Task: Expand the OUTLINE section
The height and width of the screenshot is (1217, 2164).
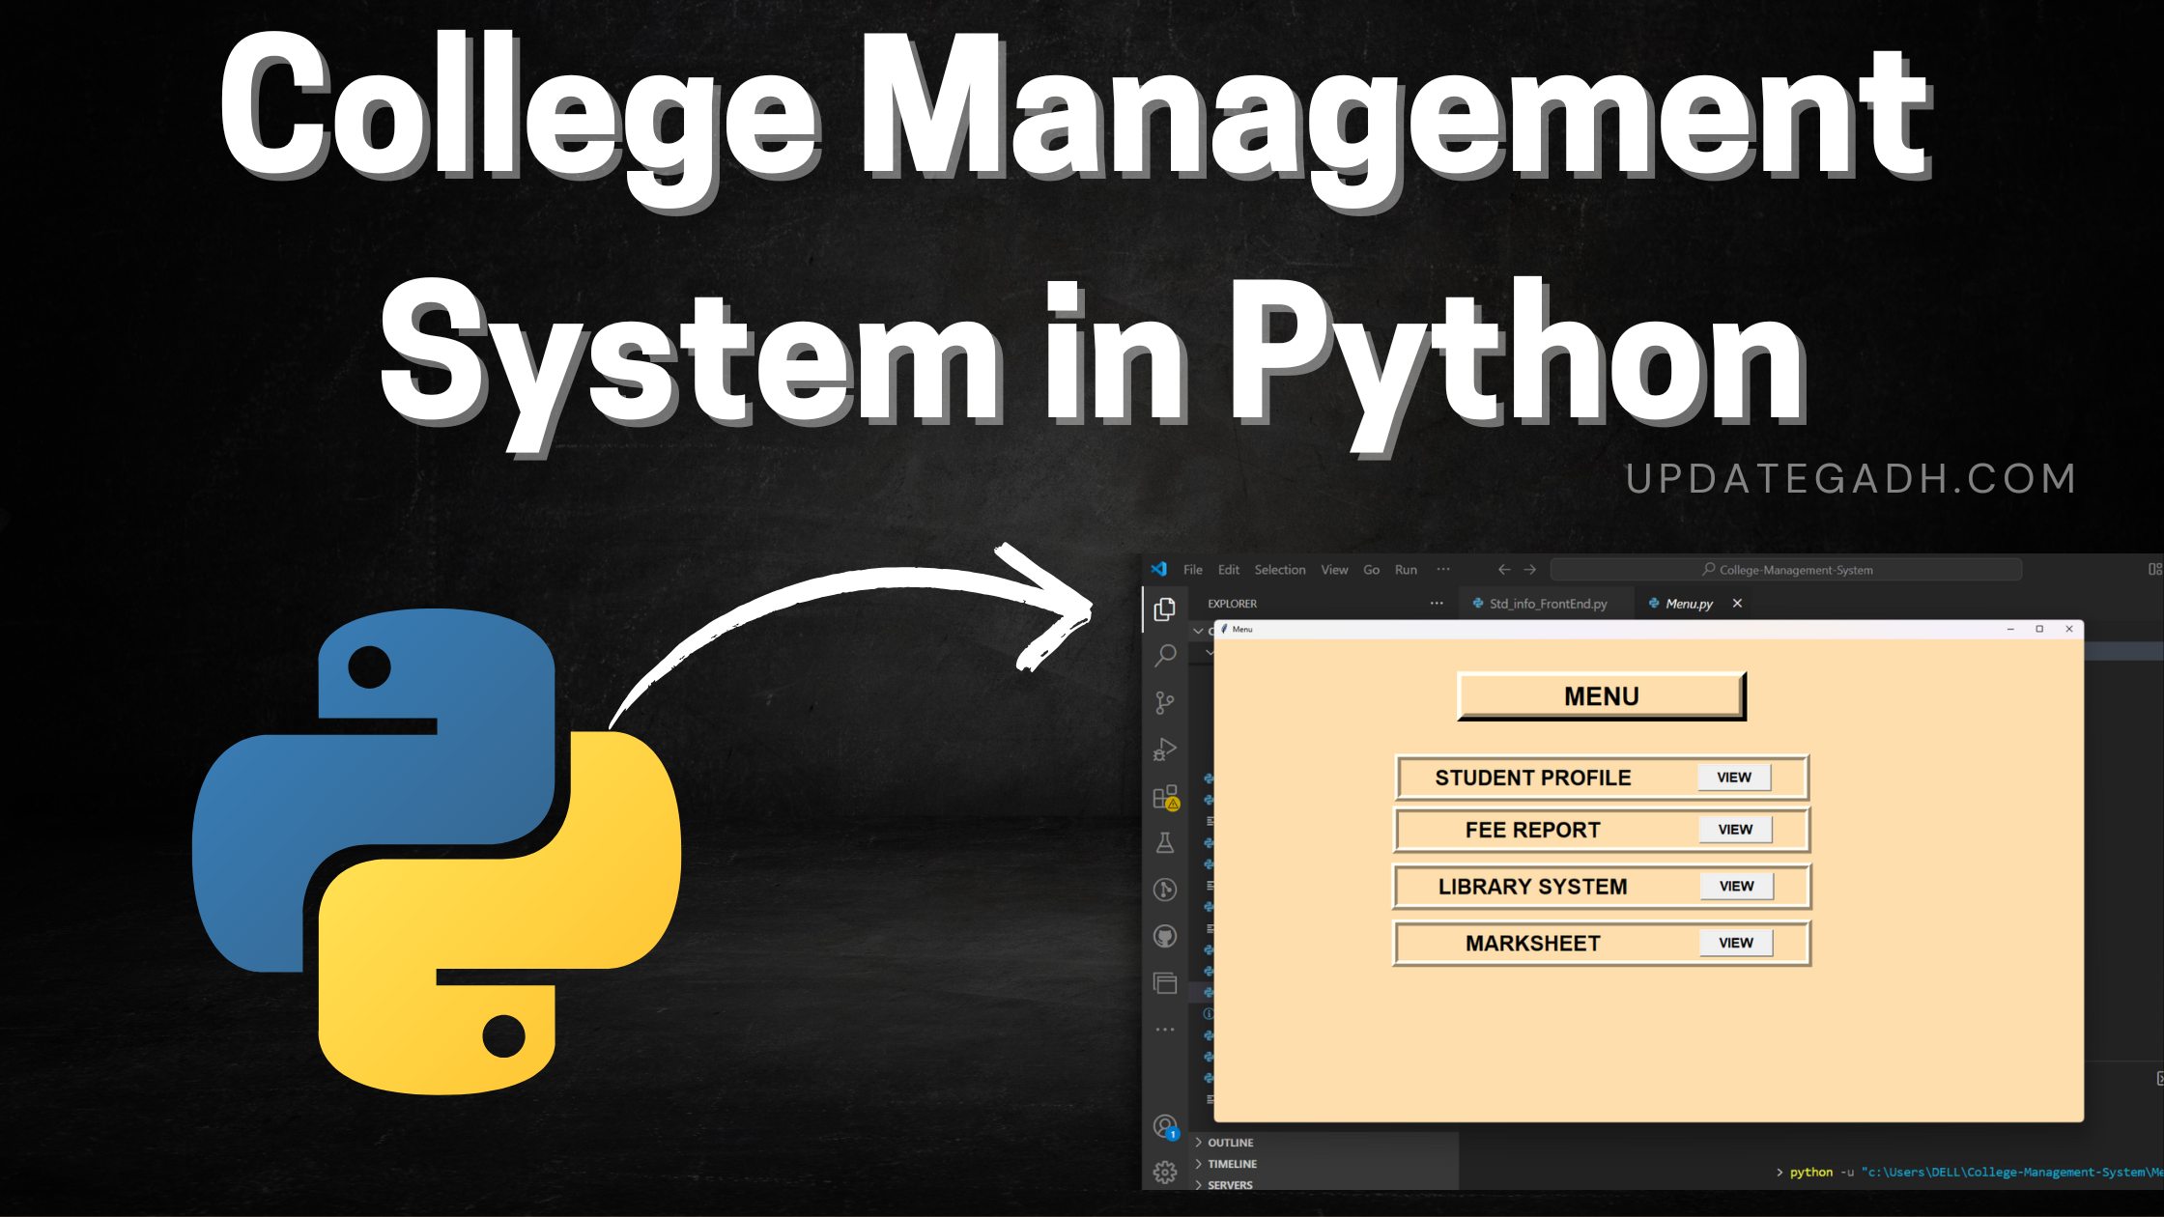Action: point(1324,1143)
